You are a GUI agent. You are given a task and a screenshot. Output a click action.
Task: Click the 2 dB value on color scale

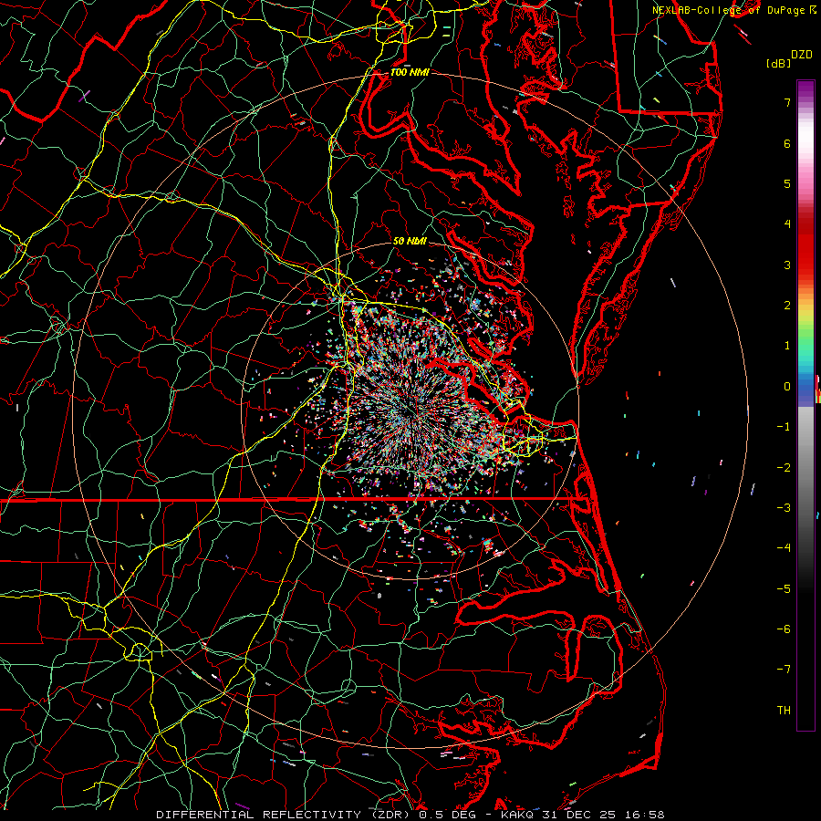787,306
